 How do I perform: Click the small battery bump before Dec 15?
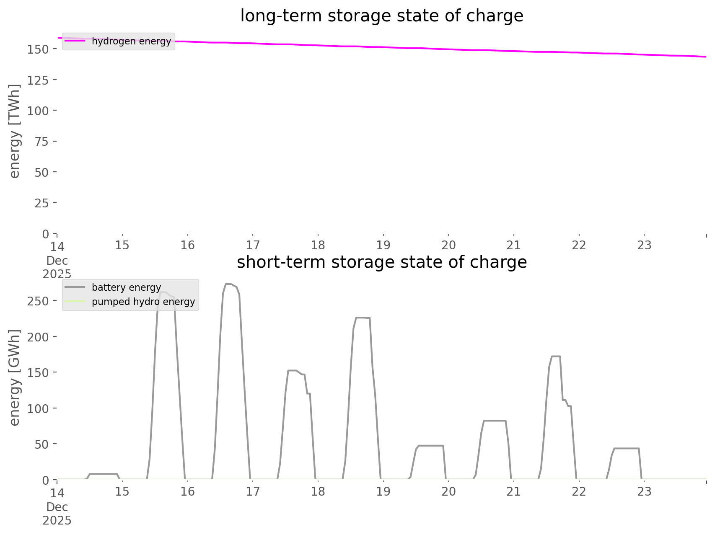pyautogui.click(x=103, y=474)
